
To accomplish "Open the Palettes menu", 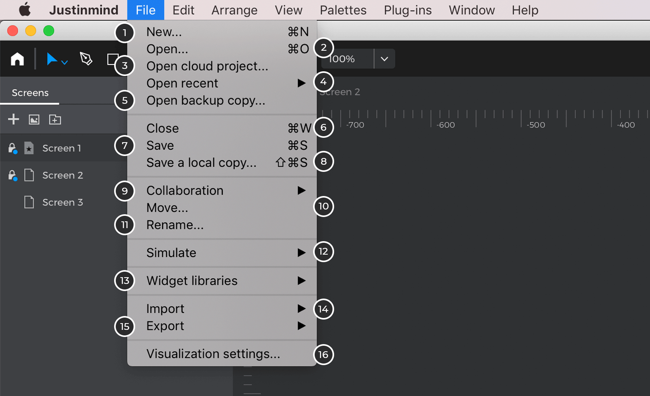I will (x=343, y=10).
